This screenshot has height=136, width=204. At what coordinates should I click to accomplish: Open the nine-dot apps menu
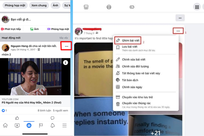(x=197, y=7)
